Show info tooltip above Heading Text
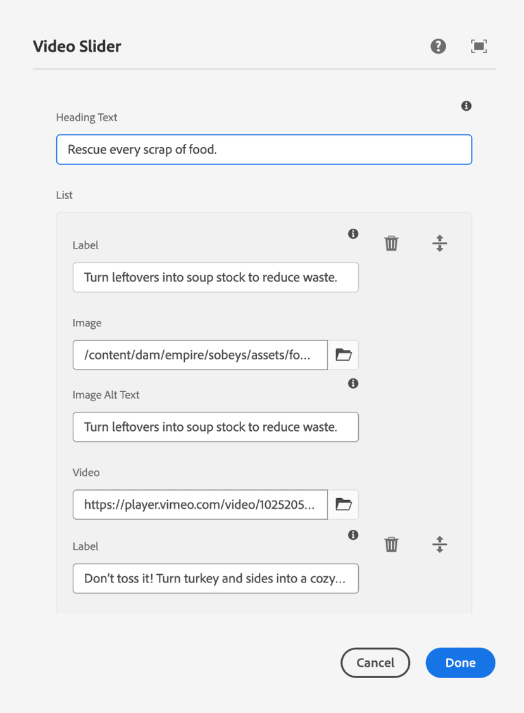Screen dimensions: 524x713 pyautogui.click(x=466, y=106)
